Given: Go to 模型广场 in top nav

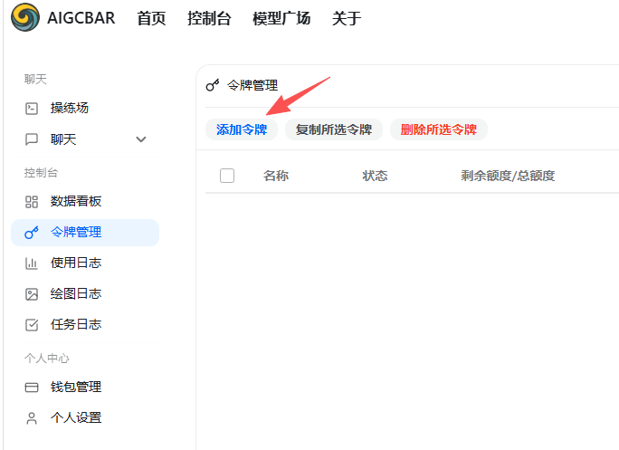Looking at the screenshot, I should 281,18.
